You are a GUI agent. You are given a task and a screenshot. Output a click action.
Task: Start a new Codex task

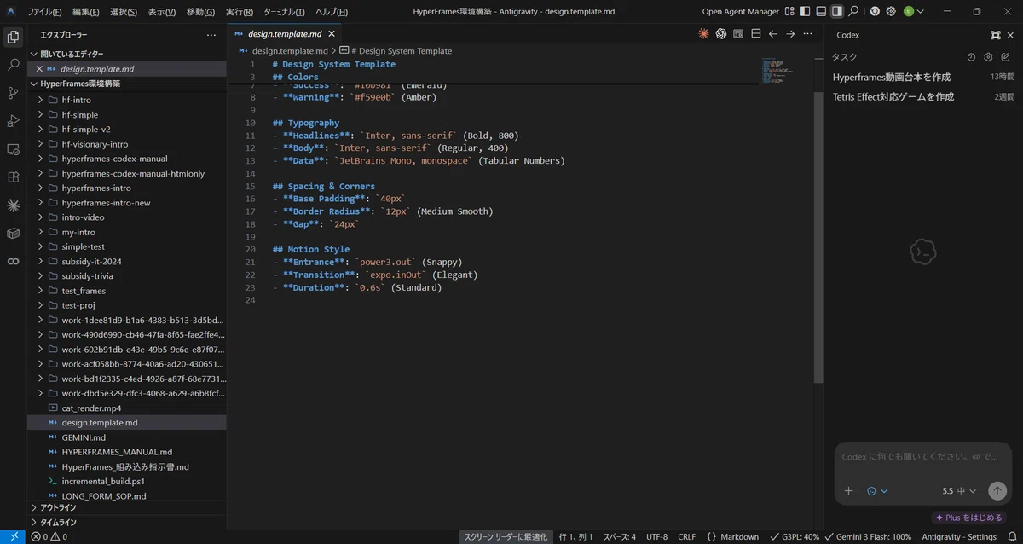pos(1005,57)
